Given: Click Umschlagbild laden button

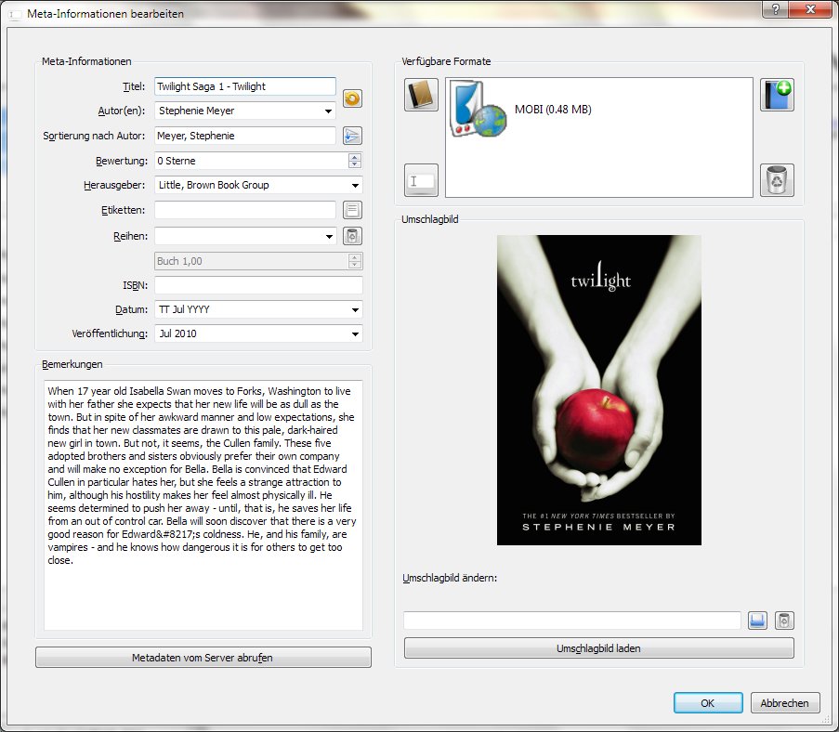Looking at the screenshot, I should coord(599,648).
